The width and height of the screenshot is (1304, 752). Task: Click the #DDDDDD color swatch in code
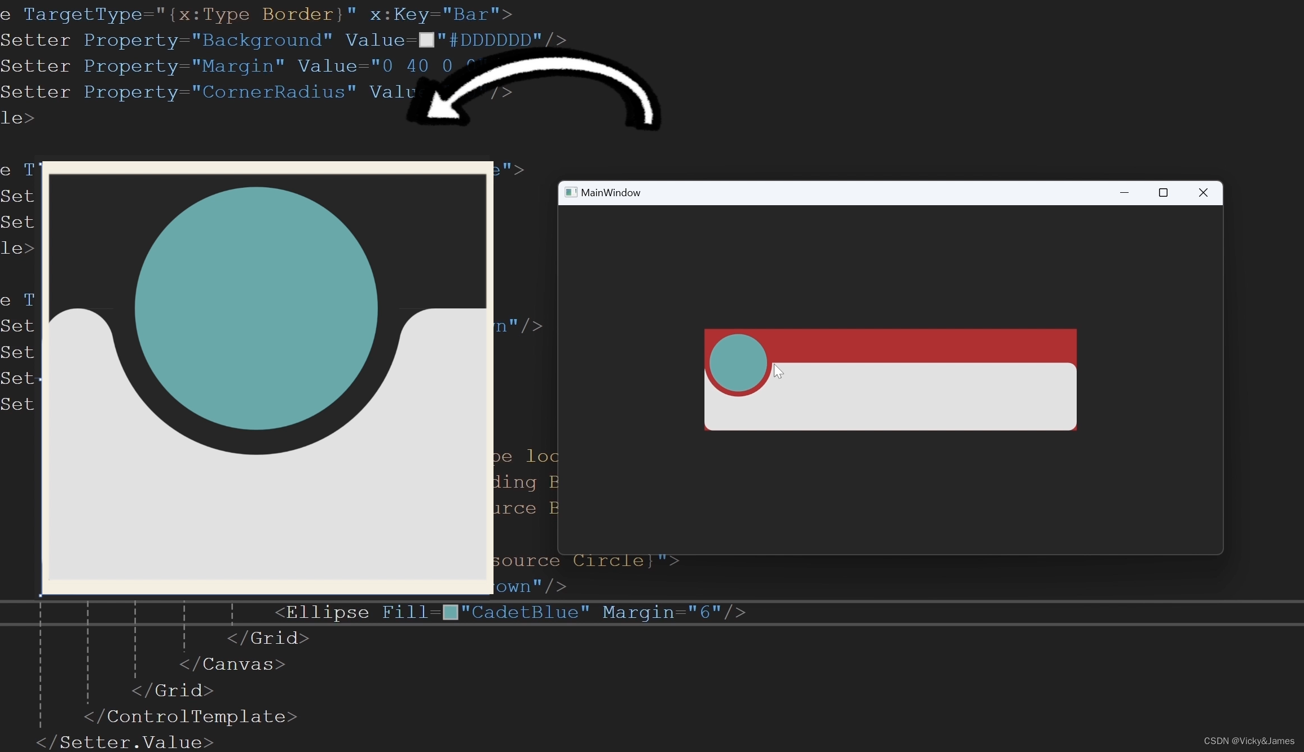pos(427,40)
